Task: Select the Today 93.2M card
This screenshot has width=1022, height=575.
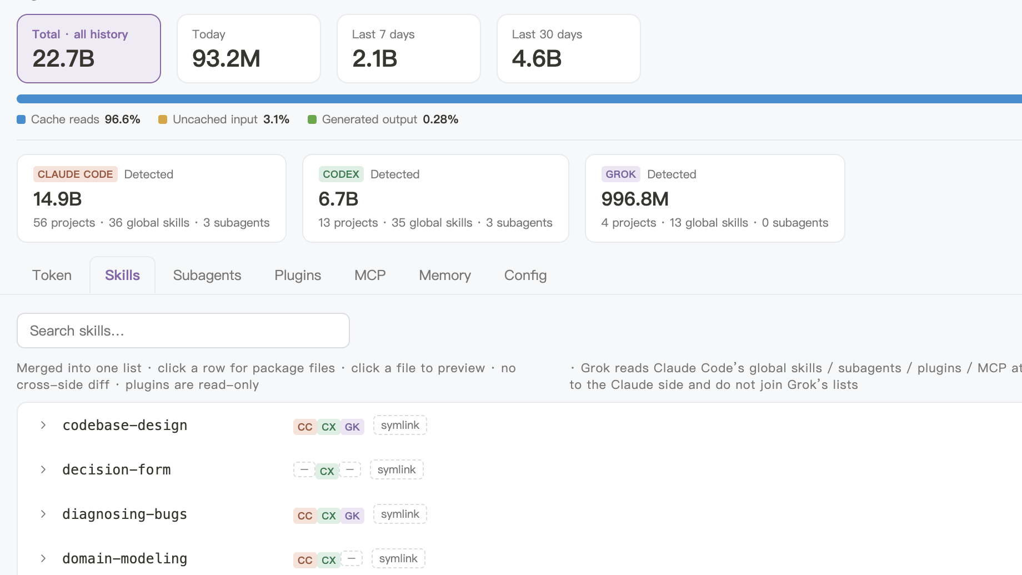Action: tap(249, 49)
